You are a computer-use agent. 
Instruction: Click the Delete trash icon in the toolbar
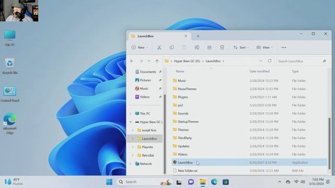(x=222, y=48)
